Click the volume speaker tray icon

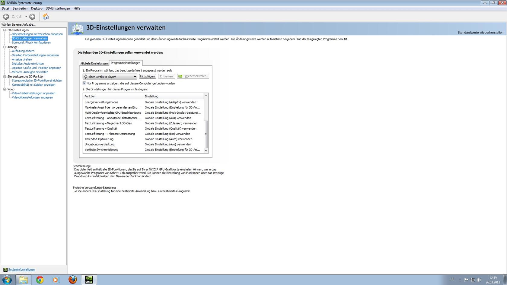pos(479,280)
